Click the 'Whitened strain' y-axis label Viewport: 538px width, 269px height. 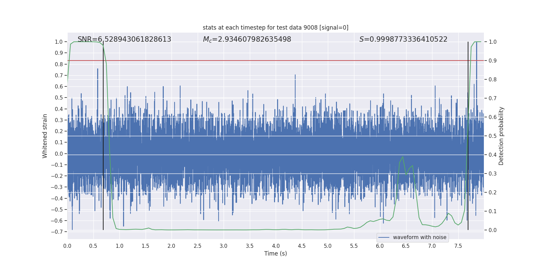point(45,136)
